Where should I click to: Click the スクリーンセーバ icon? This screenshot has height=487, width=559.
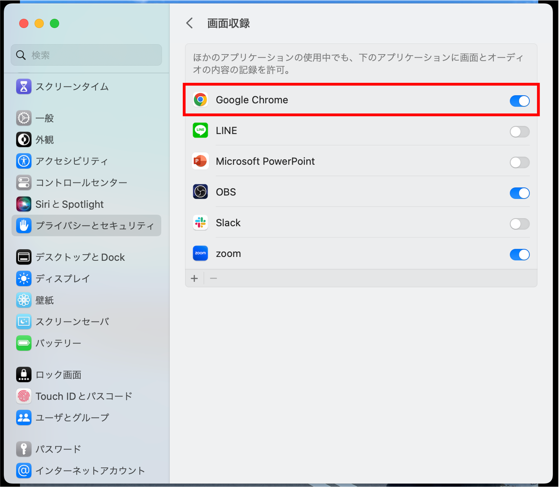click(24, 321)
